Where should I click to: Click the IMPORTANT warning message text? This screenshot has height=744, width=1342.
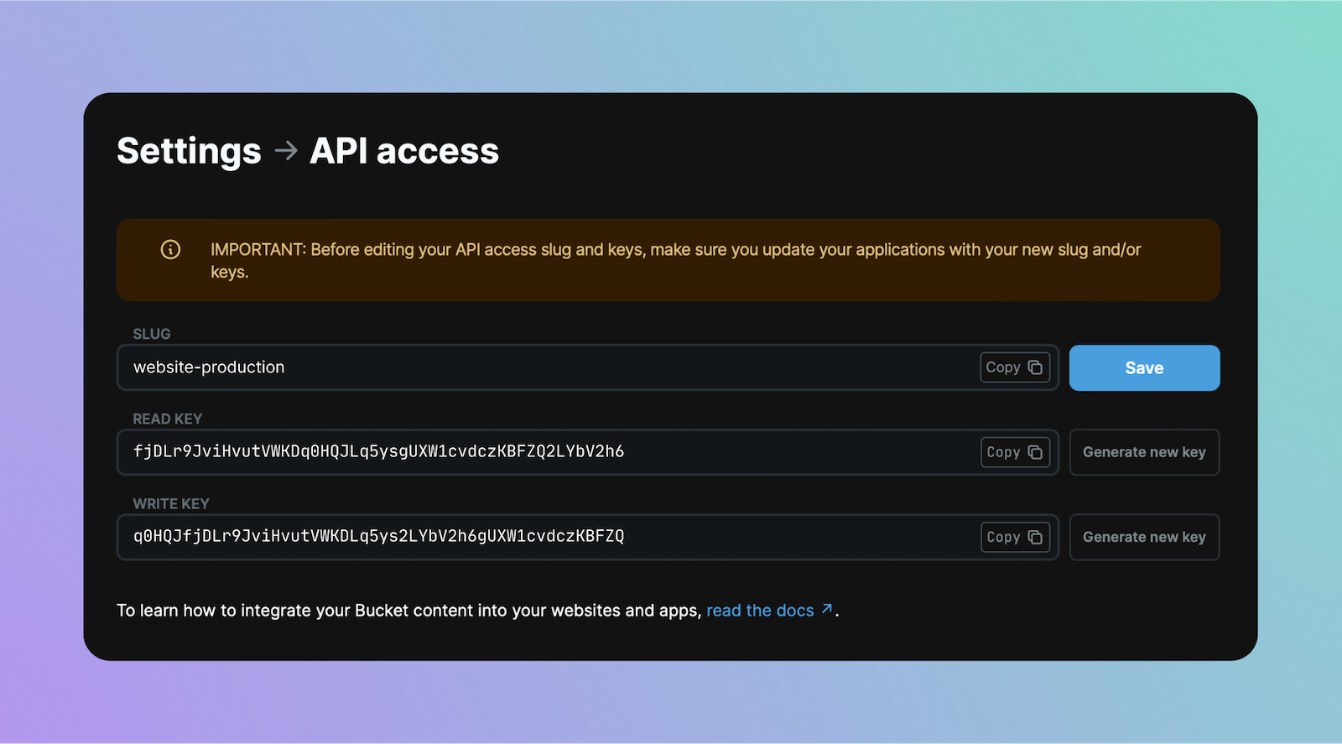coord(675,260)
